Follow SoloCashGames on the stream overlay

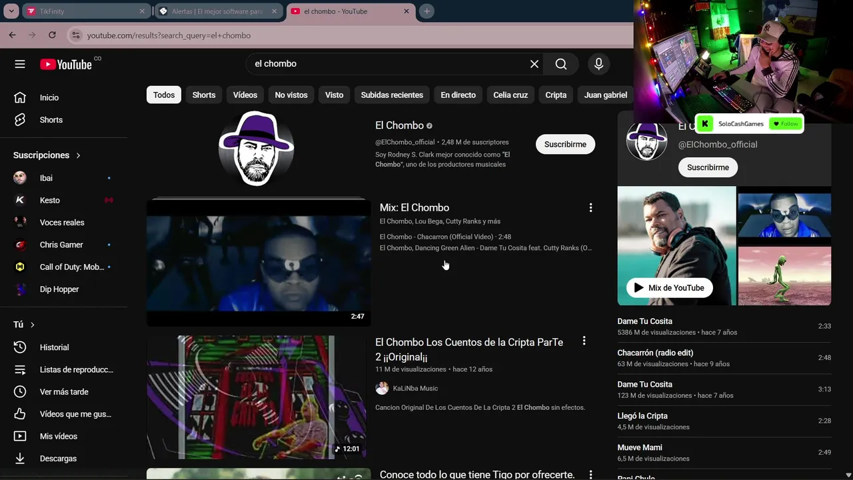tap(785, 124)
